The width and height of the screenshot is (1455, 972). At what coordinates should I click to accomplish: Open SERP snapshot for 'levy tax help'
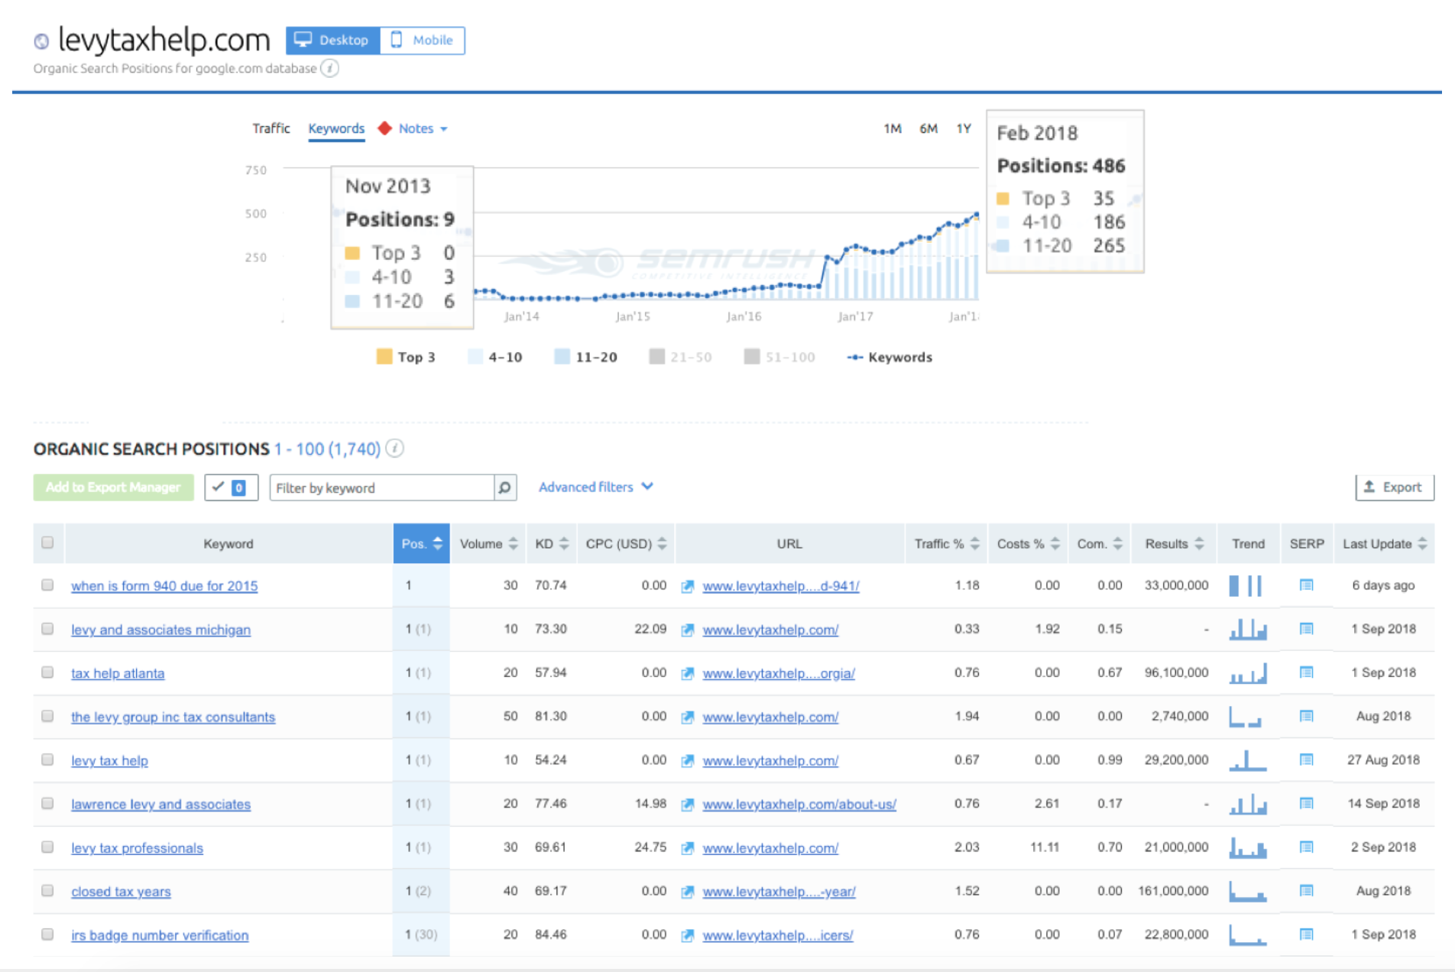click(1306, 760)
